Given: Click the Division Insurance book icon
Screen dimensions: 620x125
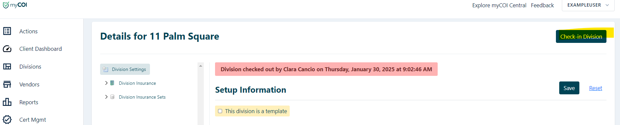Looking at the screenshot, I should [x=112, y=83].
